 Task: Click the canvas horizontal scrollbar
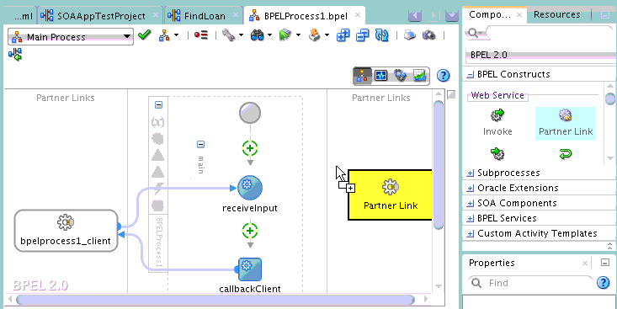(215, 300)
